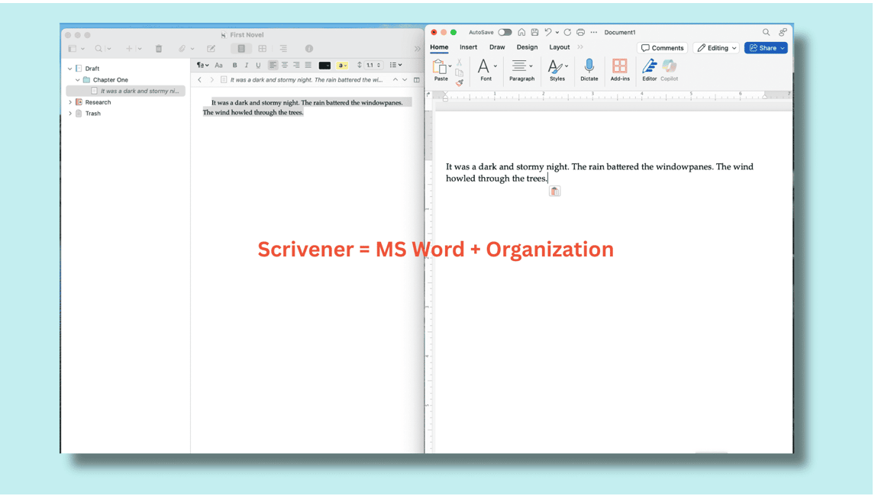Click the Scrivener add (plus) icon
This screenshot has width=878, height=496.
point(129,49)
